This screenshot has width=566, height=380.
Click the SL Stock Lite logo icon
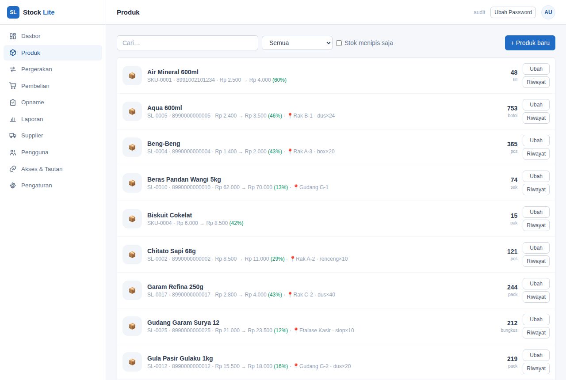(x=13, y=12)
